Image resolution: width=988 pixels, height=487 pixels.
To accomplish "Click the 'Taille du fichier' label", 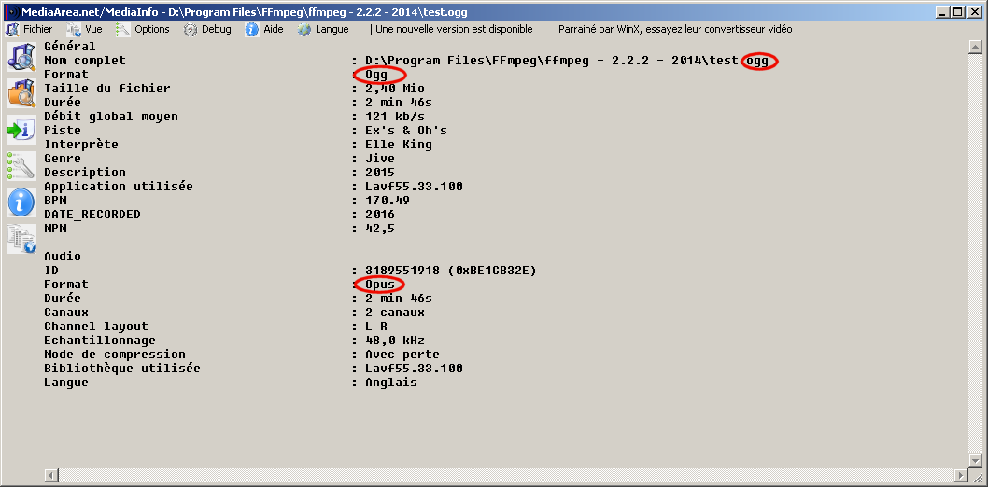I will [107, 89].
